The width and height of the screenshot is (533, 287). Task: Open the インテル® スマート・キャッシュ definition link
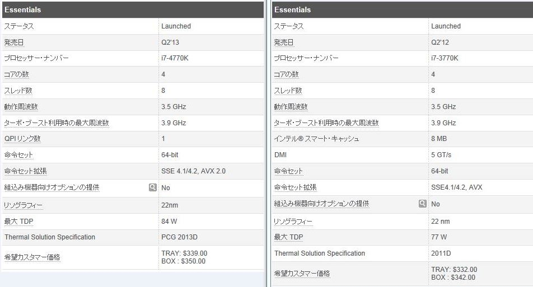pos(316,139)
